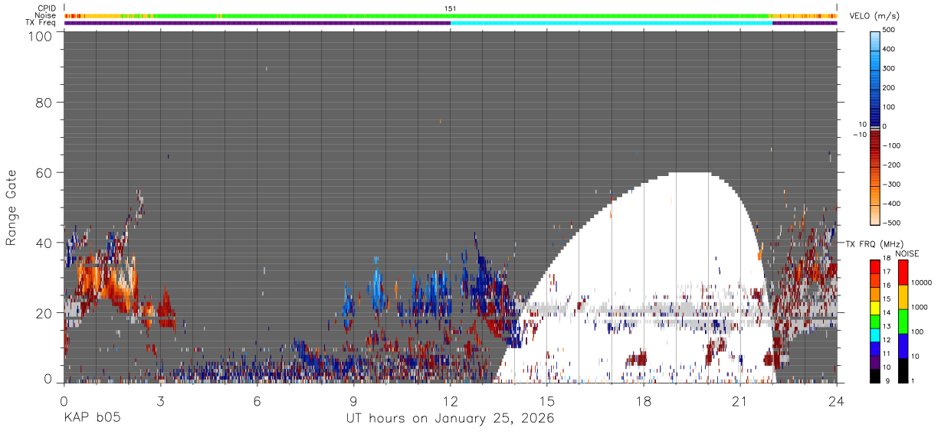
Task: Click the KAP b05 radar beam label
Action: coord(91,418)
